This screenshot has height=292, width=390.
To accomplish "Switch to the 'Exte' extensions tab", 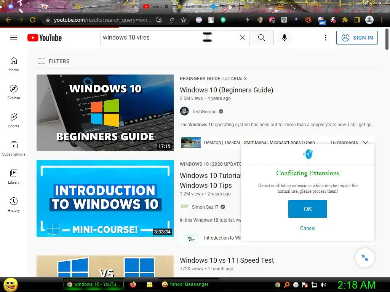I will 190,7.
